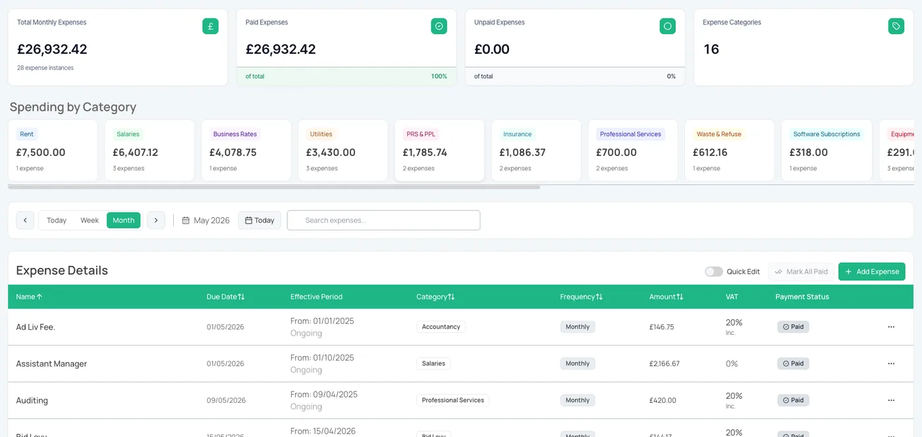
Task: Click the Professional Services tag in Auditing row
Action: pos(453,400)
